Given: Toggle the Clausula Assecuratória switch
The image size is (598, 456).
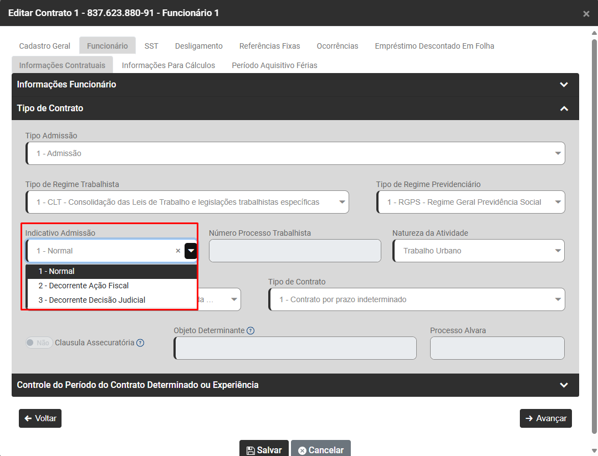Looking at the screenshot, I should point(39,343).
